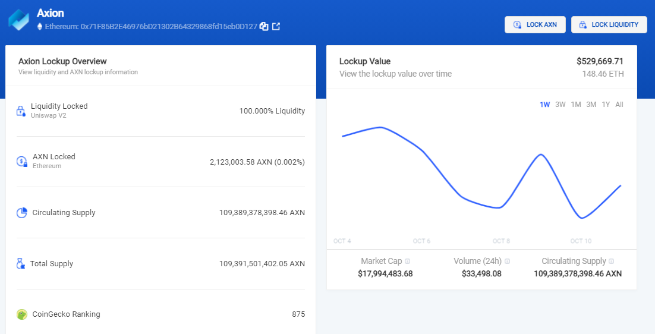
Task: Click the Total Supply label
Action: (x=51, y=263)
